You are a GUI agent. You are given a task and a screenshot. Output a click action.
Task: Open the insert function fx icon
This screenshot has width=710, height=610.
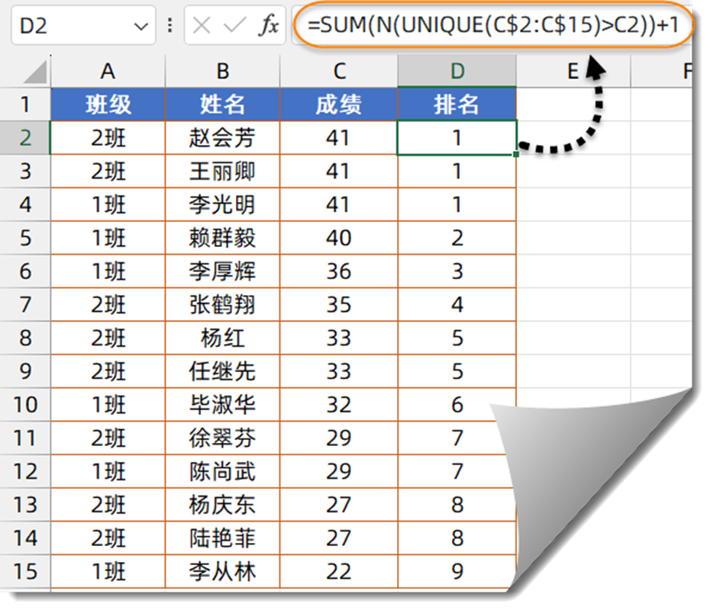pyautogui.click(x=269, y=24)
